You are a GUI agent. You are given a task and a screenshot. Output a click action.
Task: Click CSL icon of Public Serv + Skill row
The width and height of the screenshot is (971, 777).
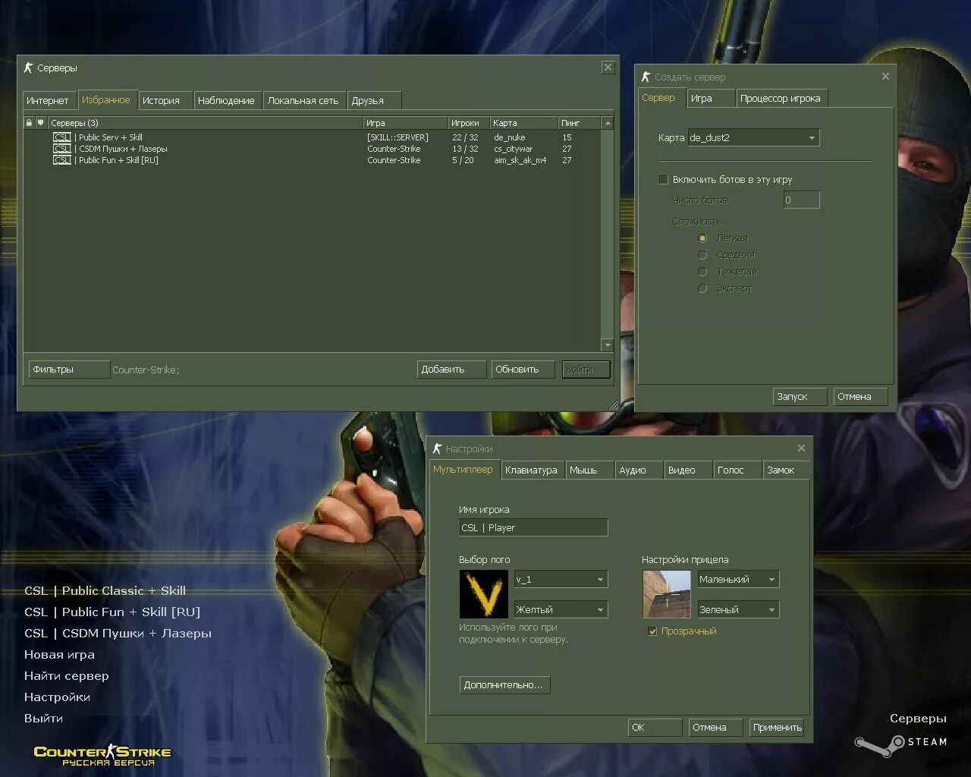(x=62, y=137)
